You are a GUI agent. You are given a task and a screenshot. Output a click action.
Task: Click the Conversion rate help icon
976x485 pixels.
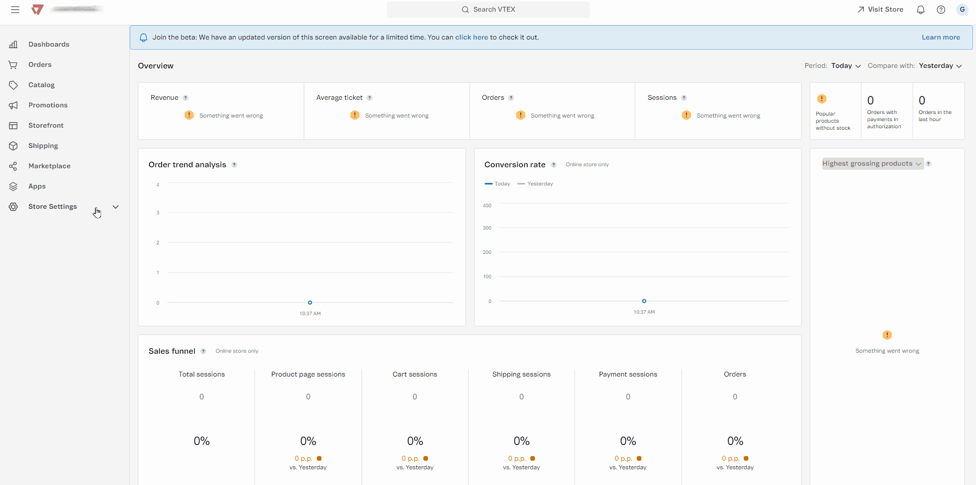[x=554, y=165]
